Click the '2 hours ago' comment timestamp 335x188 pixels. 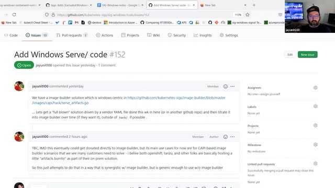[78, 137]
